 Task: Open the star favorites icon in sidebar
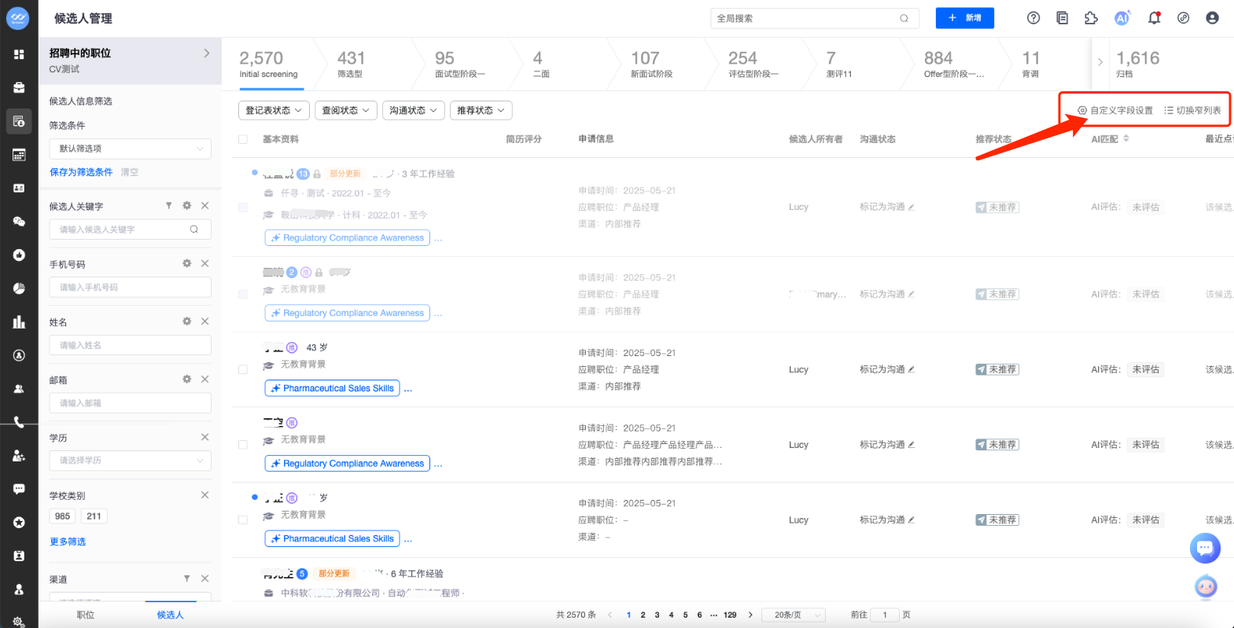coord(19,522)
